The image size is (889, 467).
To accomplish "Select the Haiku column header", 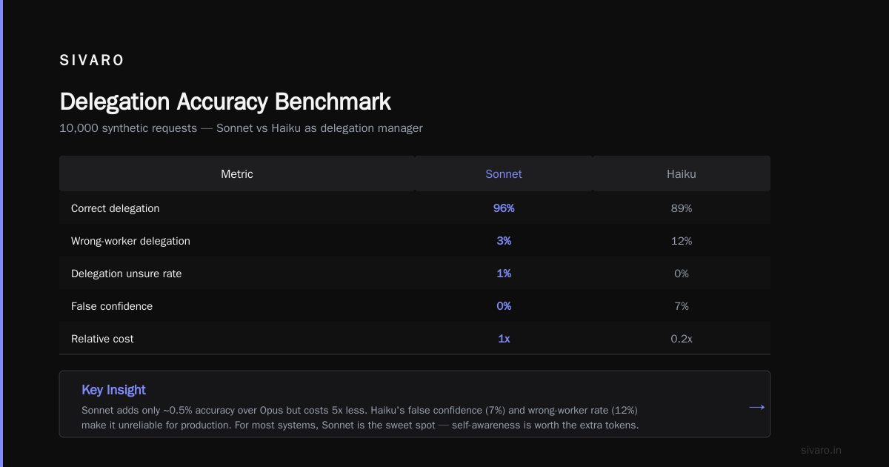I will click(682, 174).
